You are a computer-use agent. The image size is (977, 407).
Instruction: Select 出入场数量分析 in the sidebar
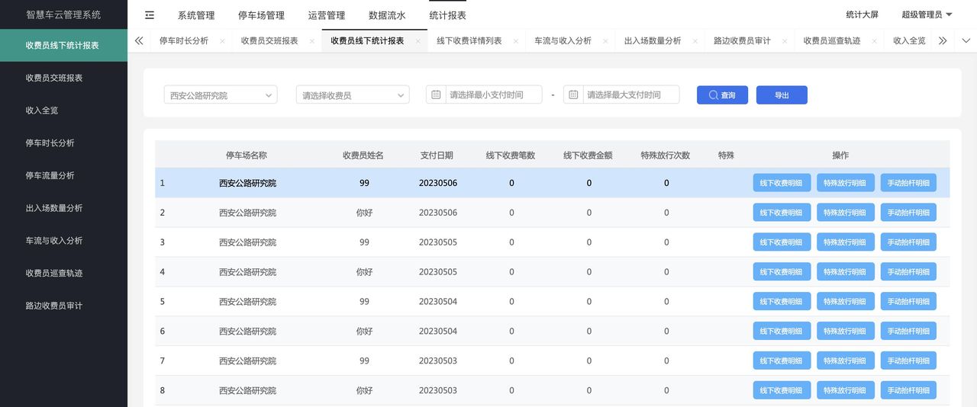click(63, 208)
